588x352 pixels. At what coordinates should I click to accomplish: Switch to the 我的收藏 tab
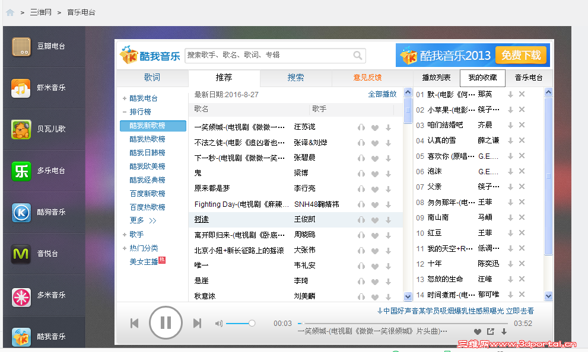coord(482,78)
